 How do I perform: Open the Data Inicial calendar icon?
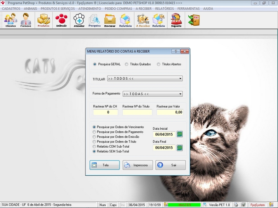click(x=180, y=134)
